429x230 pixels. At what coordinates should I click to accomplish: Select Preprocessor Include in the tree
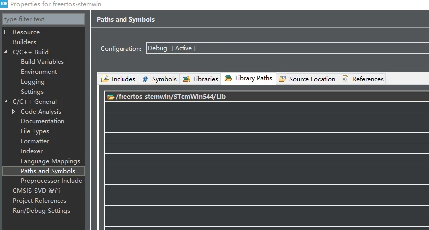[x=52, y=181]
